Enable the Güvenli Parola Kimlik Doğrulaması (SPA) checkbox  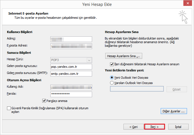[x=9, y=108]
